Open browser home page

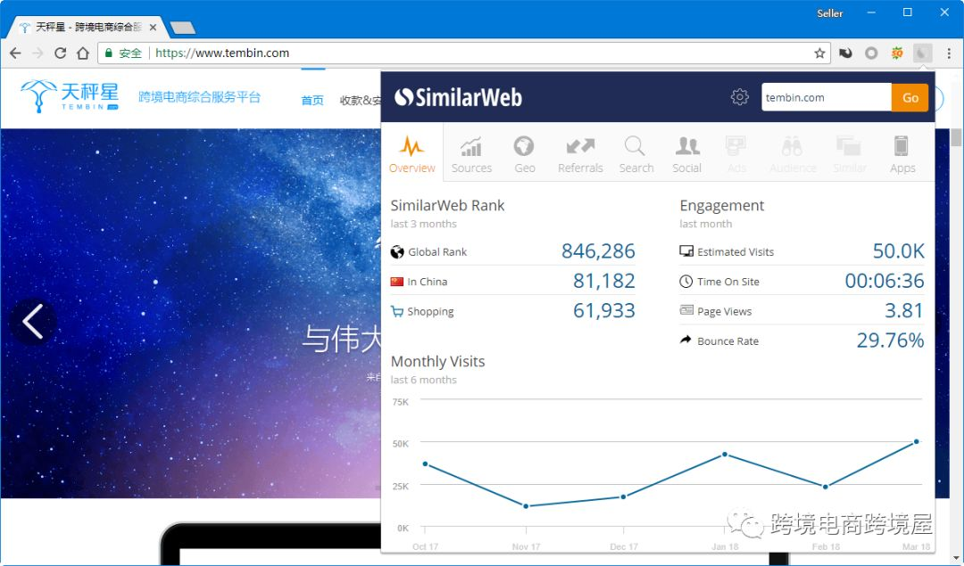coord(83,53)
